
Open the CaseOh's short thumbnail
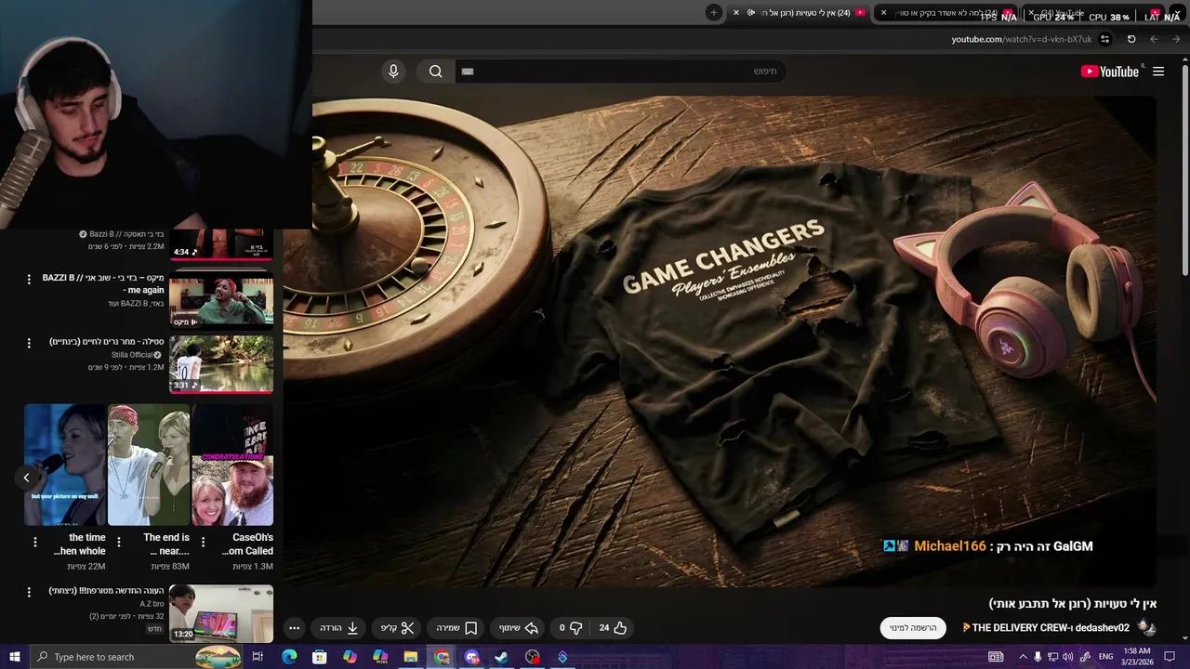[x=232, y=465]
